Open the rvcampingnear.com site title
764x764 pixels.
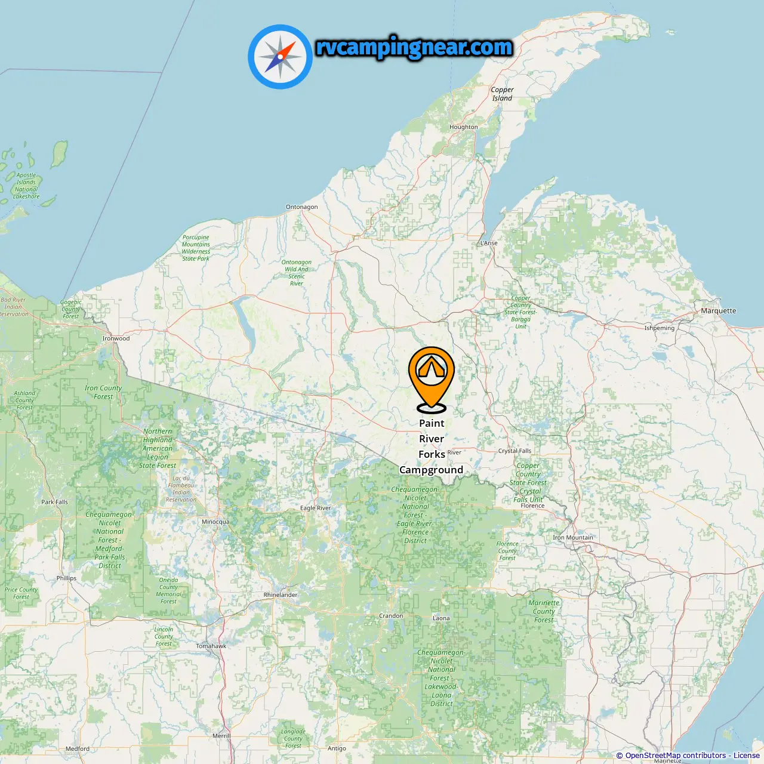point(414,47)
